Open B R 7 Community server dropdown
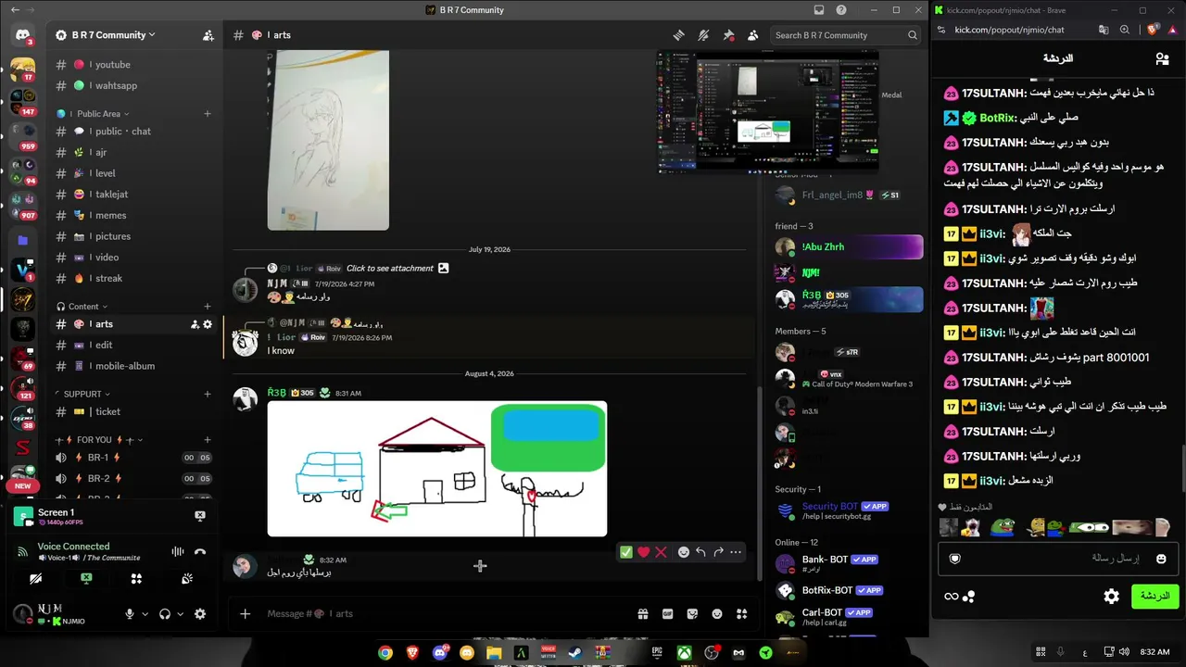 click(x=106, y=35)
